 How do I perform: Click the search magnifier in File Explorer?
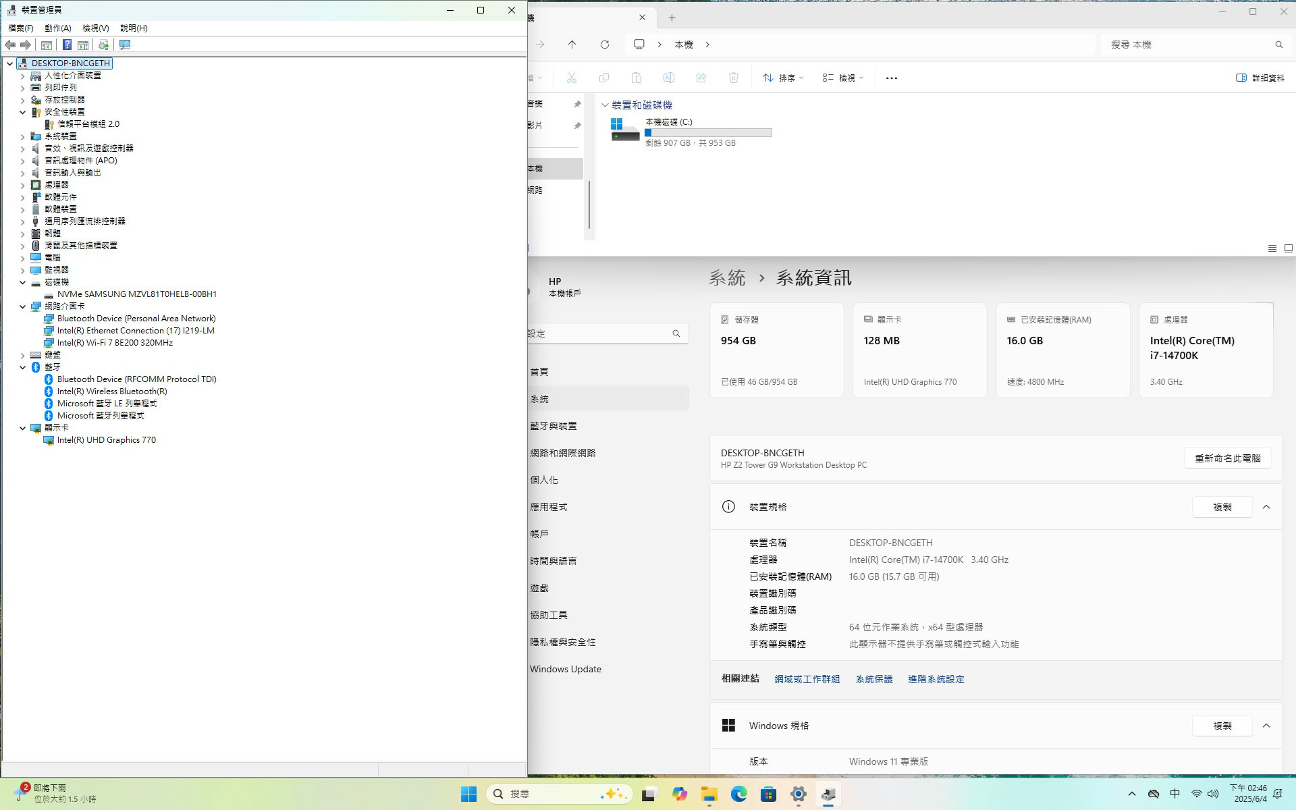point(1278,45)
